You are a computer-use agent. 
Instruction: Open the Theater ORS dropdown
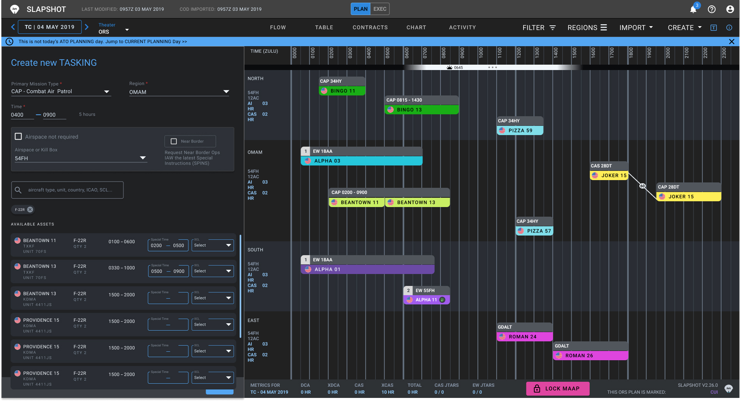tap(113, 28)
